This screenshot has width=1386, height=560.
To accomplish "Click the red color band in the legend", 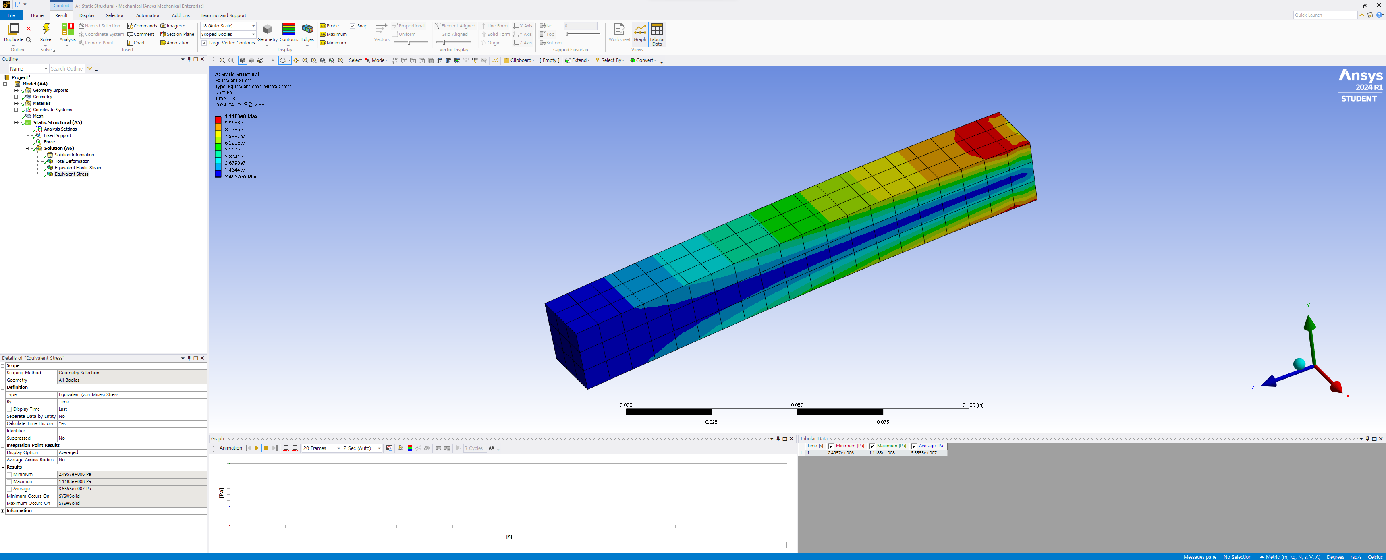I will pyautogui.click(x=218, y=120).
